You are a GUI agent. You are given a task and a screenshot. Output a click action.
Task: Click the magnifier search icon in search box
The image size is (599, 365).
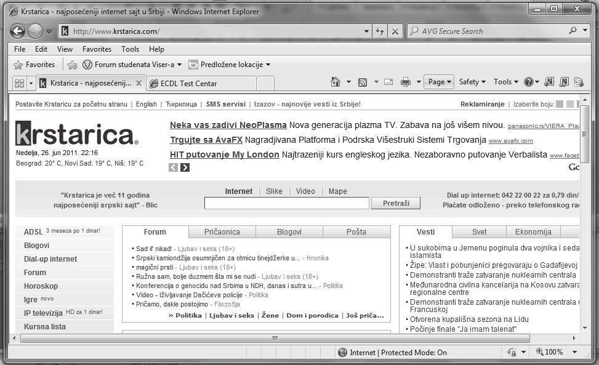click(573, 31)
